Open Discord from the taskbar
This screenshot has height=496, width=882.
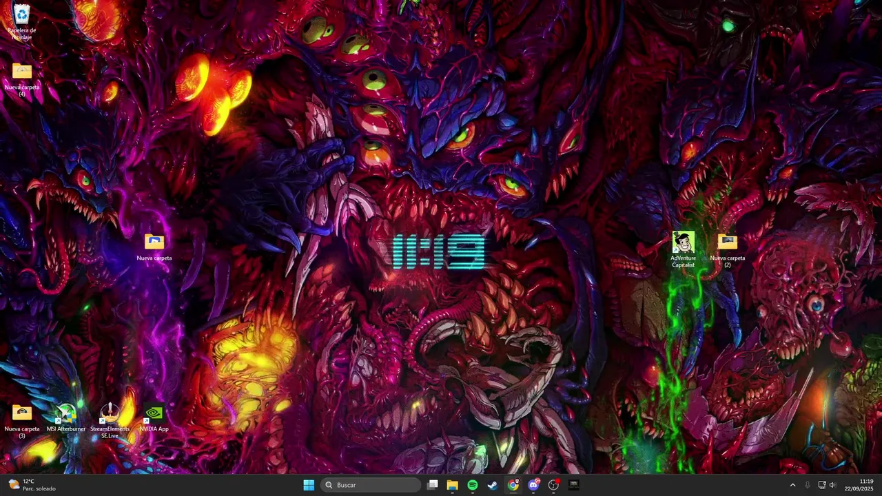coord(533,485)
